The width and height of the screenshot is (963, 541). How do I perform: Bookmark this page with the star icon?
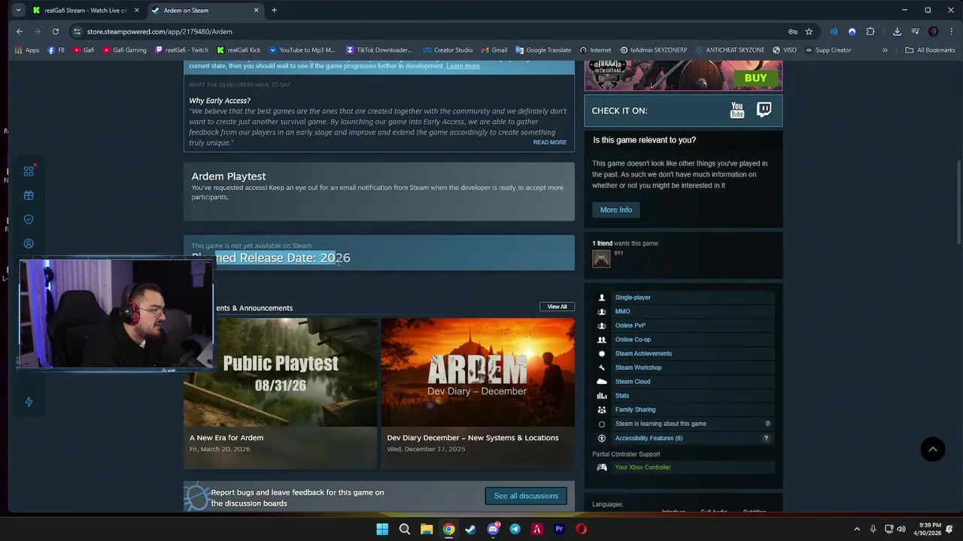tap(809, 32)
